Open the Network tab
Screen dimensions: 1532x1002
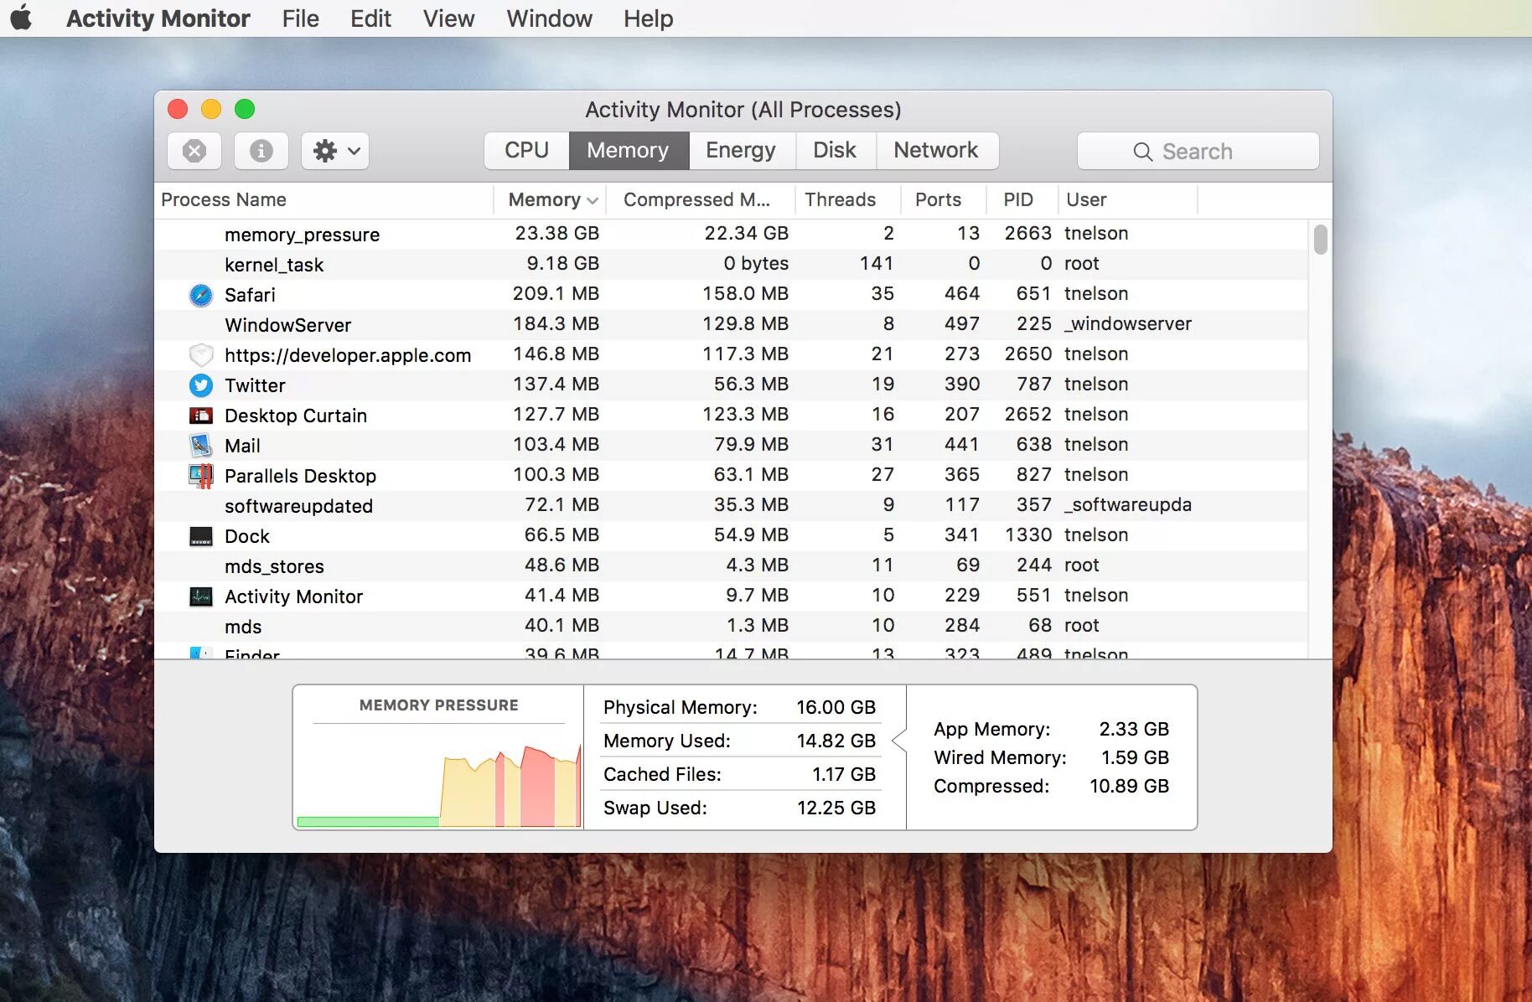click(x=936, y=150)
